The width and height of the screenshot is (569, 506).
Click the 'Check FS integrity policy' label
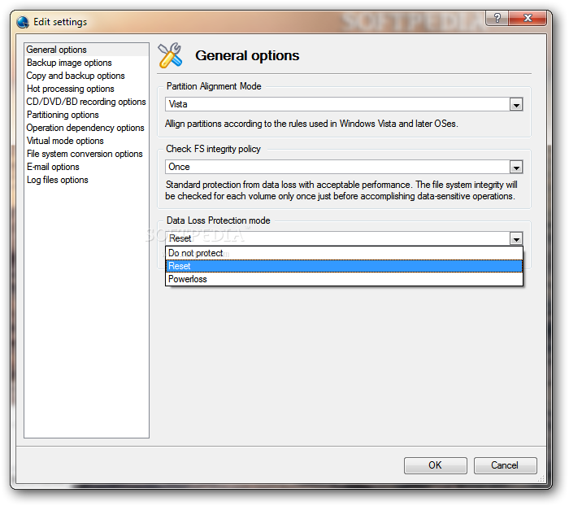213,149
